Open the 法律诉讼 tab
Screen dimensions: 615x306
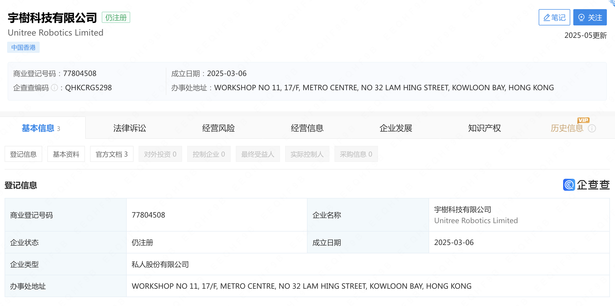[130, 128]
